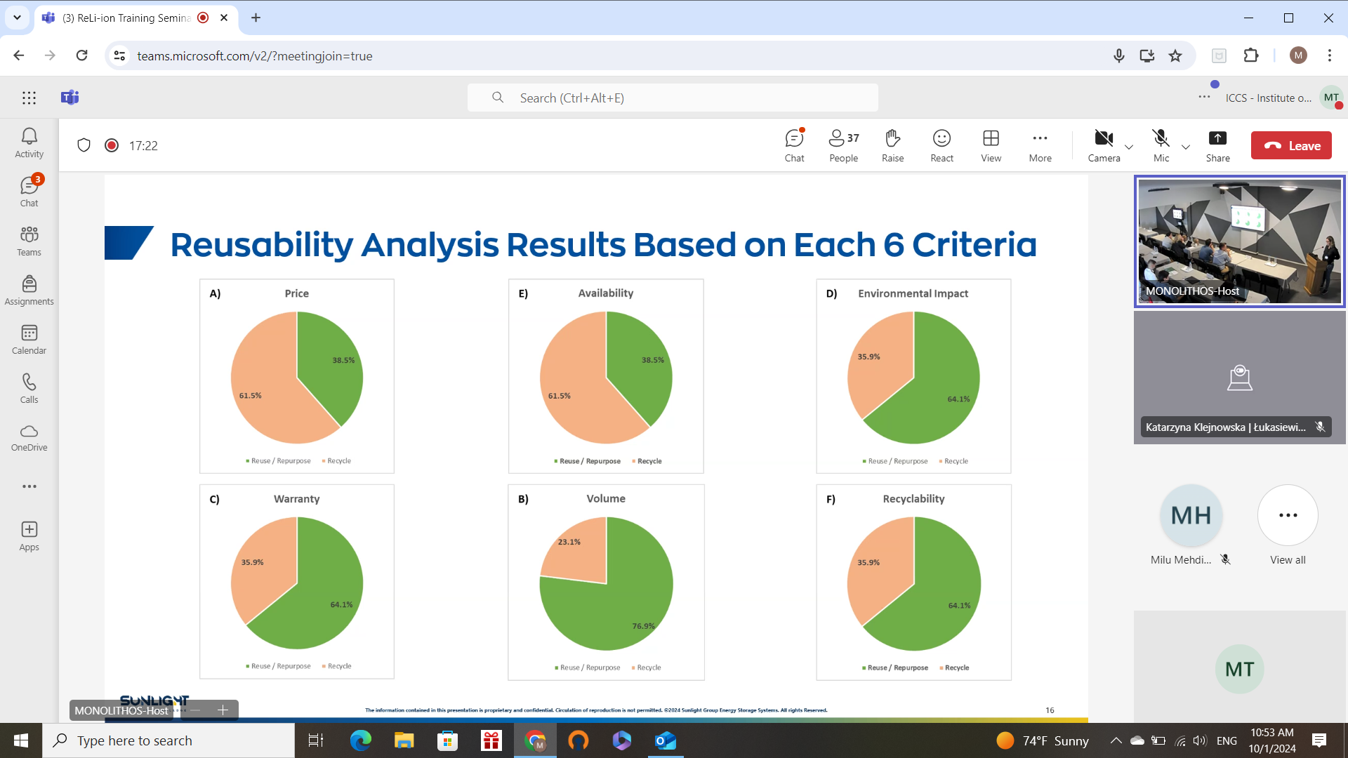Click the Share screen icon
The height and width of the screenshot is (758, 1348).
pyautogui.click(x=1217, y=145)
